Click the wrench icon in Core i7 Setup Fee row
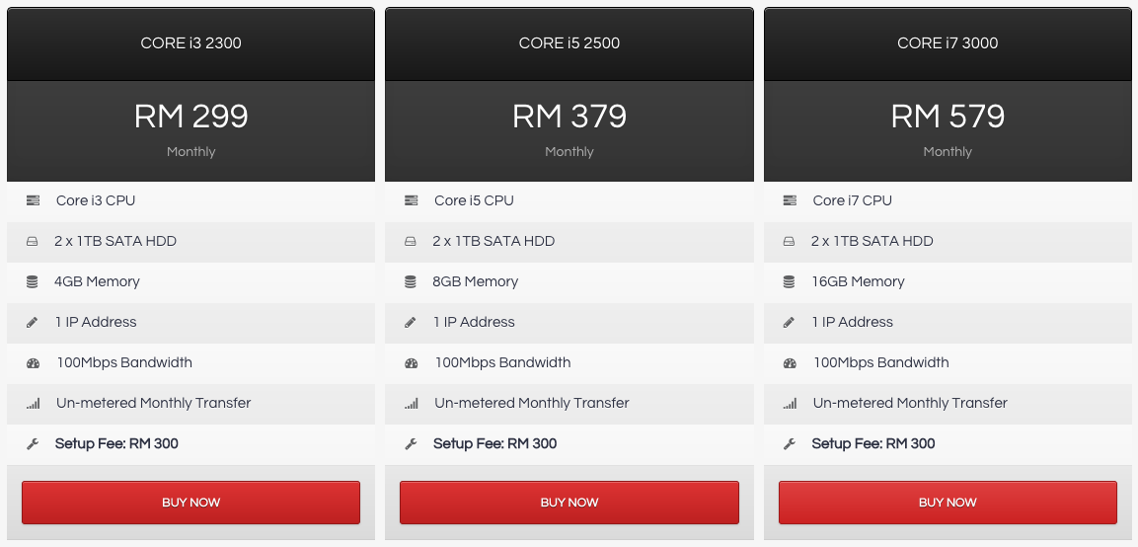 (x=789, y=444)
